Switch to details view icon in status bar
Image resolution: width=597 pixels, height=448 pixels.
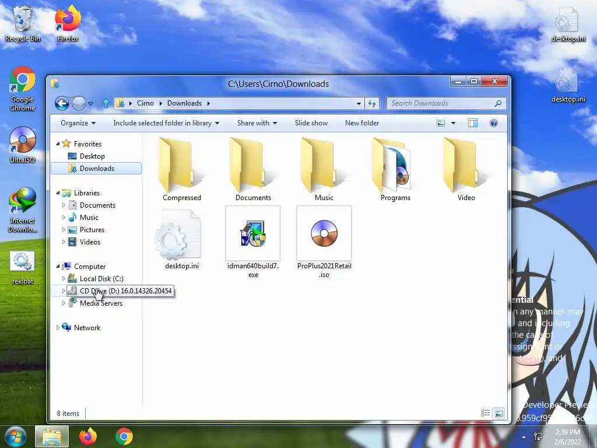pyautogui.click(x=485, y=413)
